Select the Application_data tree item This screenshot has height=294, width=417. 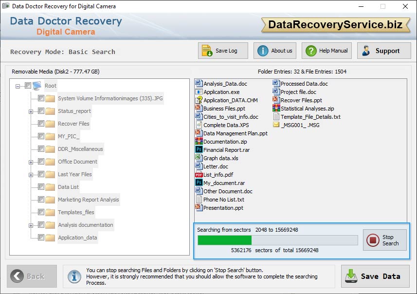[77, 238]
